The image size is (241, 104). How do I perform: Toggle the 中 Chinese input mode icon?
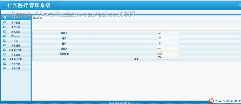(216, 101)
